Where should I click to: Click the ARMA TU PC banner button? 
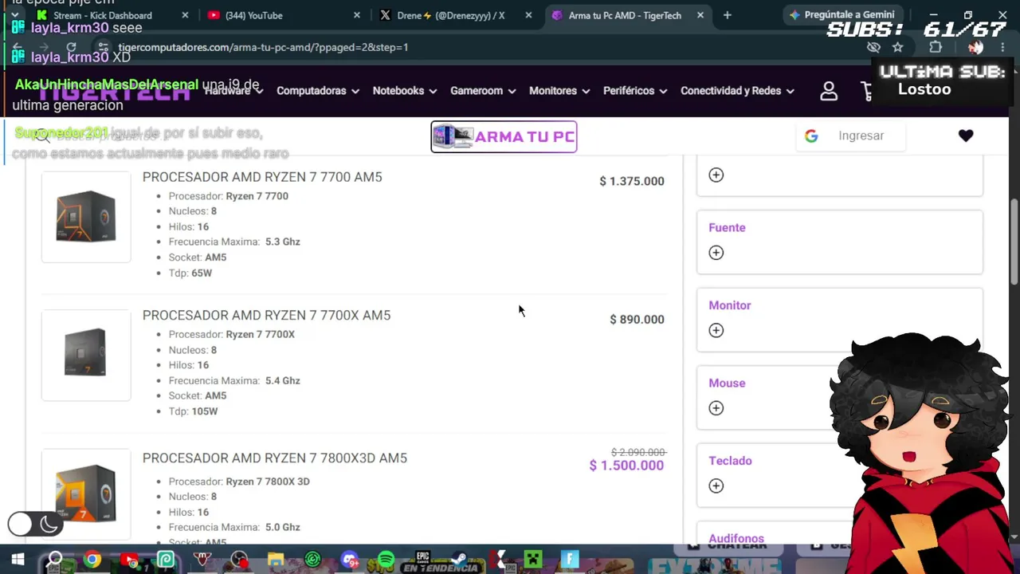(x=504, y=136)
